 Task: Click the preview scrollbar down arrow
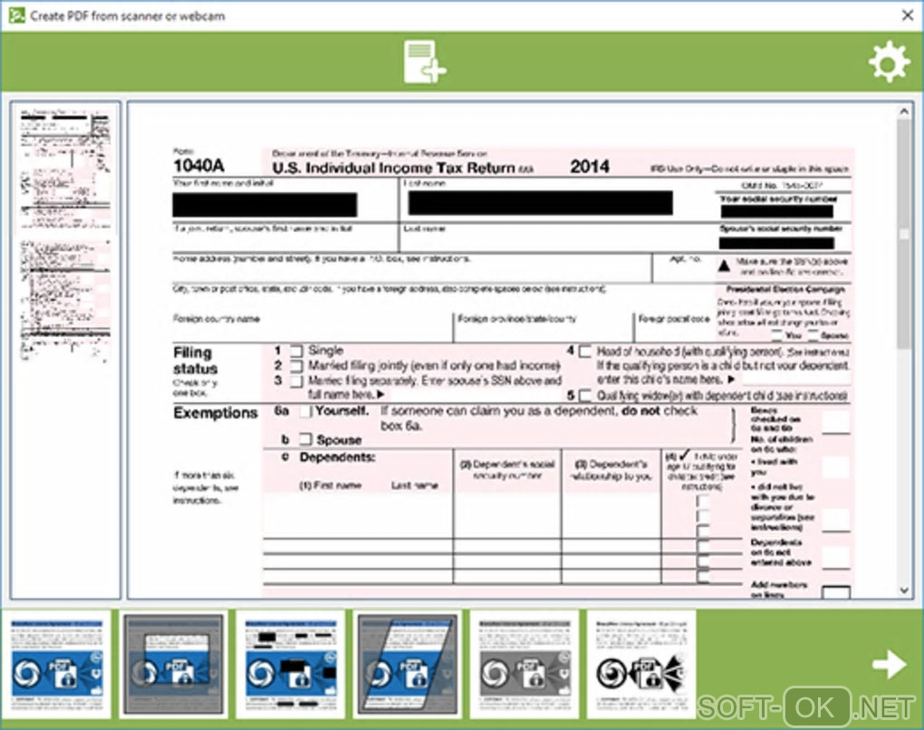[x=905, y=590]
